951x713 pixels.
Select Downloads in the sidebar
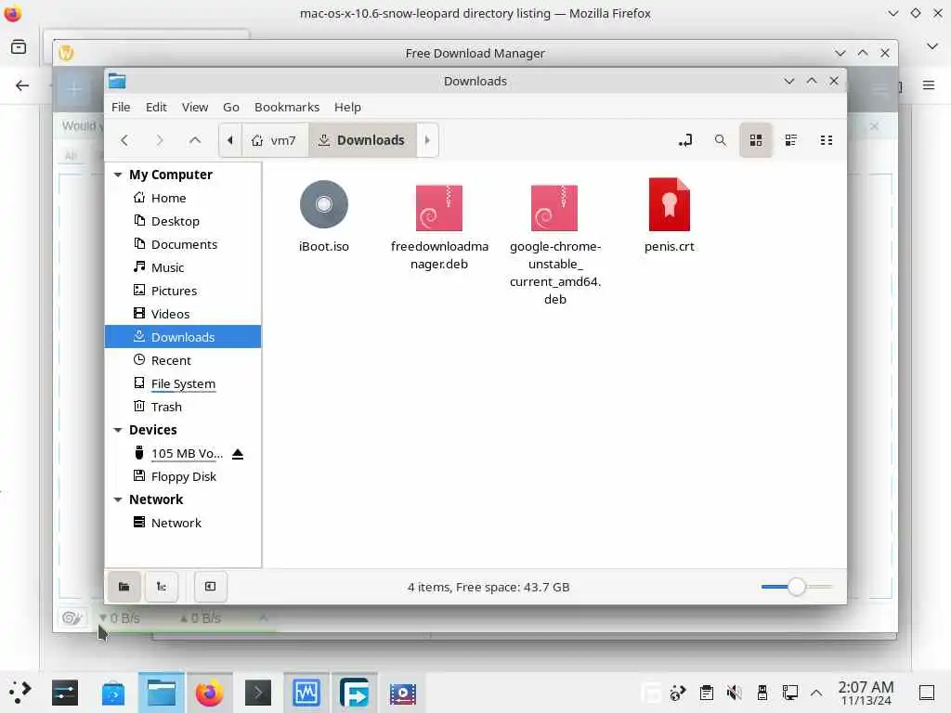(x=183, y=337)
